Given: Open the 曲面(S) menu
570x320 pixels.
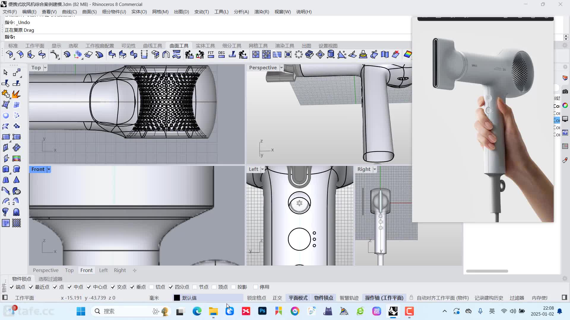Looking at the screenshot, I should [x=89, y=12].
